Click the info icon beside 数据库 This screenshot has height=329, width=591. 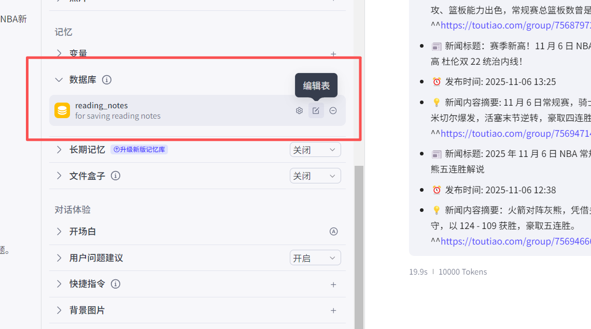pyautogui.click(x=107, y=80)
